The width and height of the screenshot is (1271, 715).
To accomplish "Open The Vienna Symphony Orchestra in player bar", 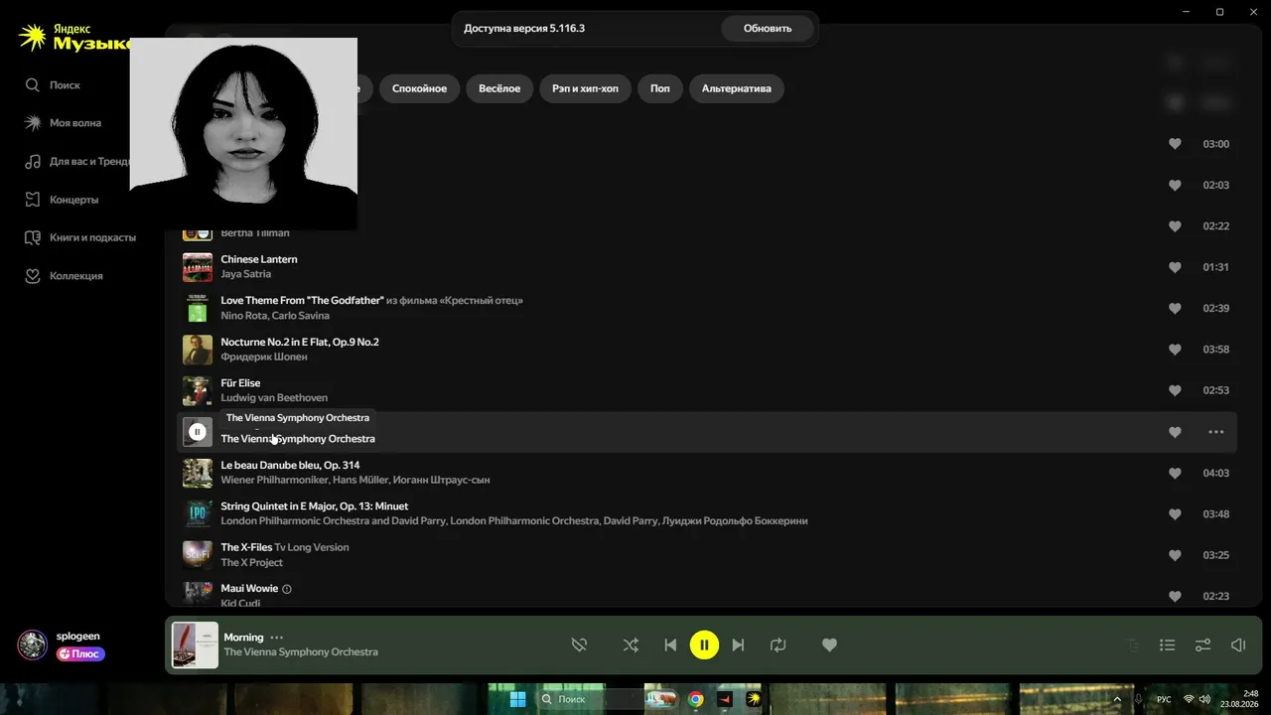I will pyautogui.click(x=301, y=652).
